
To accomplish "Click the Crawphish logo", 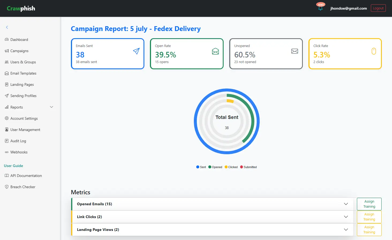I will pos(21,8).
